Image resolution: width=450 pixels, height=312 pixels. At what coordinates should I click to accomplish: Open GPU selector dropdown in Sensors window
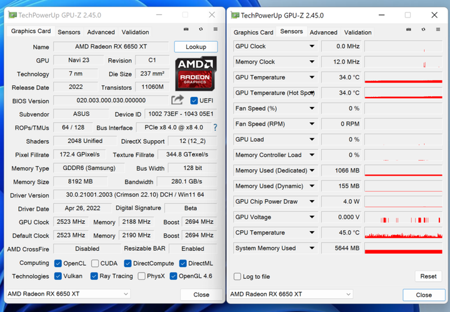point(291,294)
